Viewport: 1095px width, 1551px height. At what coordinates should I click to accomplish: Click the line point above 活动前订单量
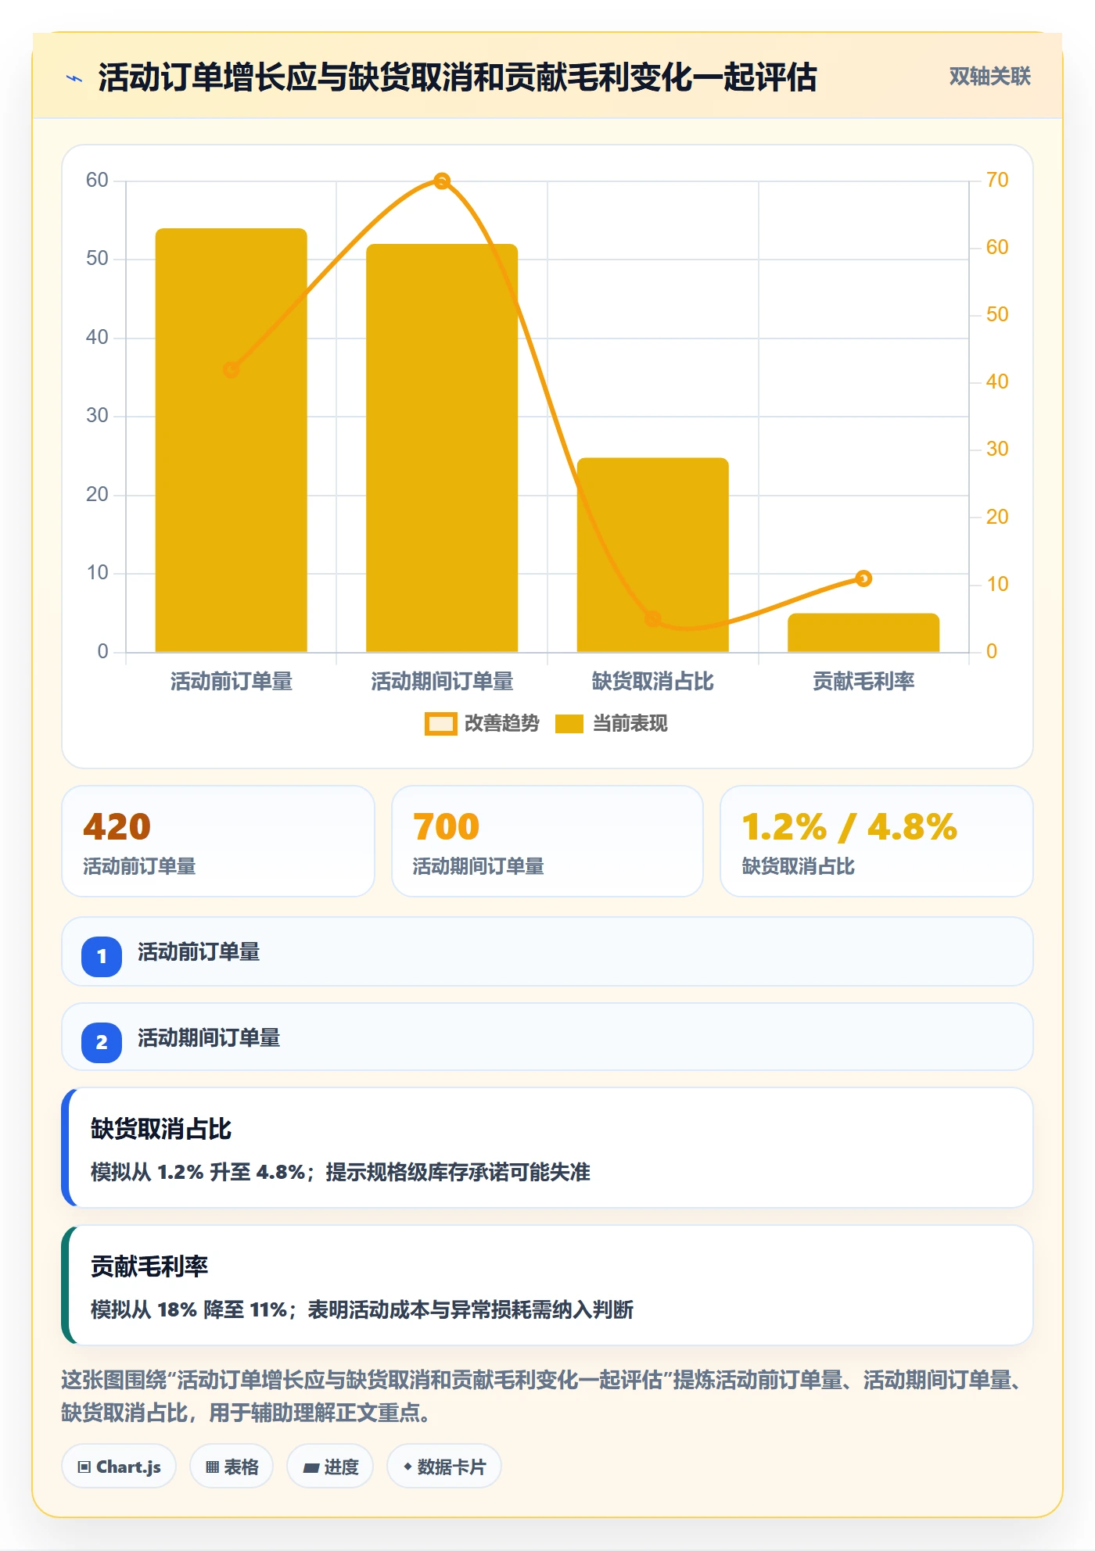pos(232,370)
